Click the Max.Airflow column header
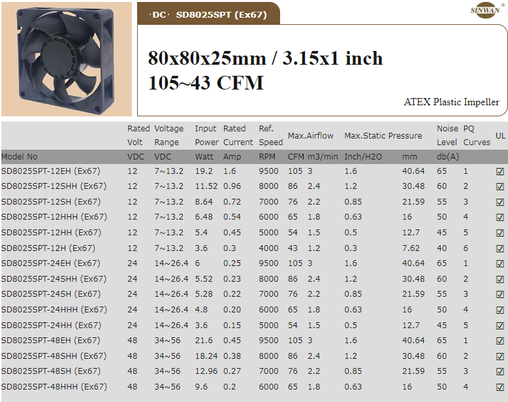Image resolution: width=508 pixels, height=402 pixels. point(311,136)
